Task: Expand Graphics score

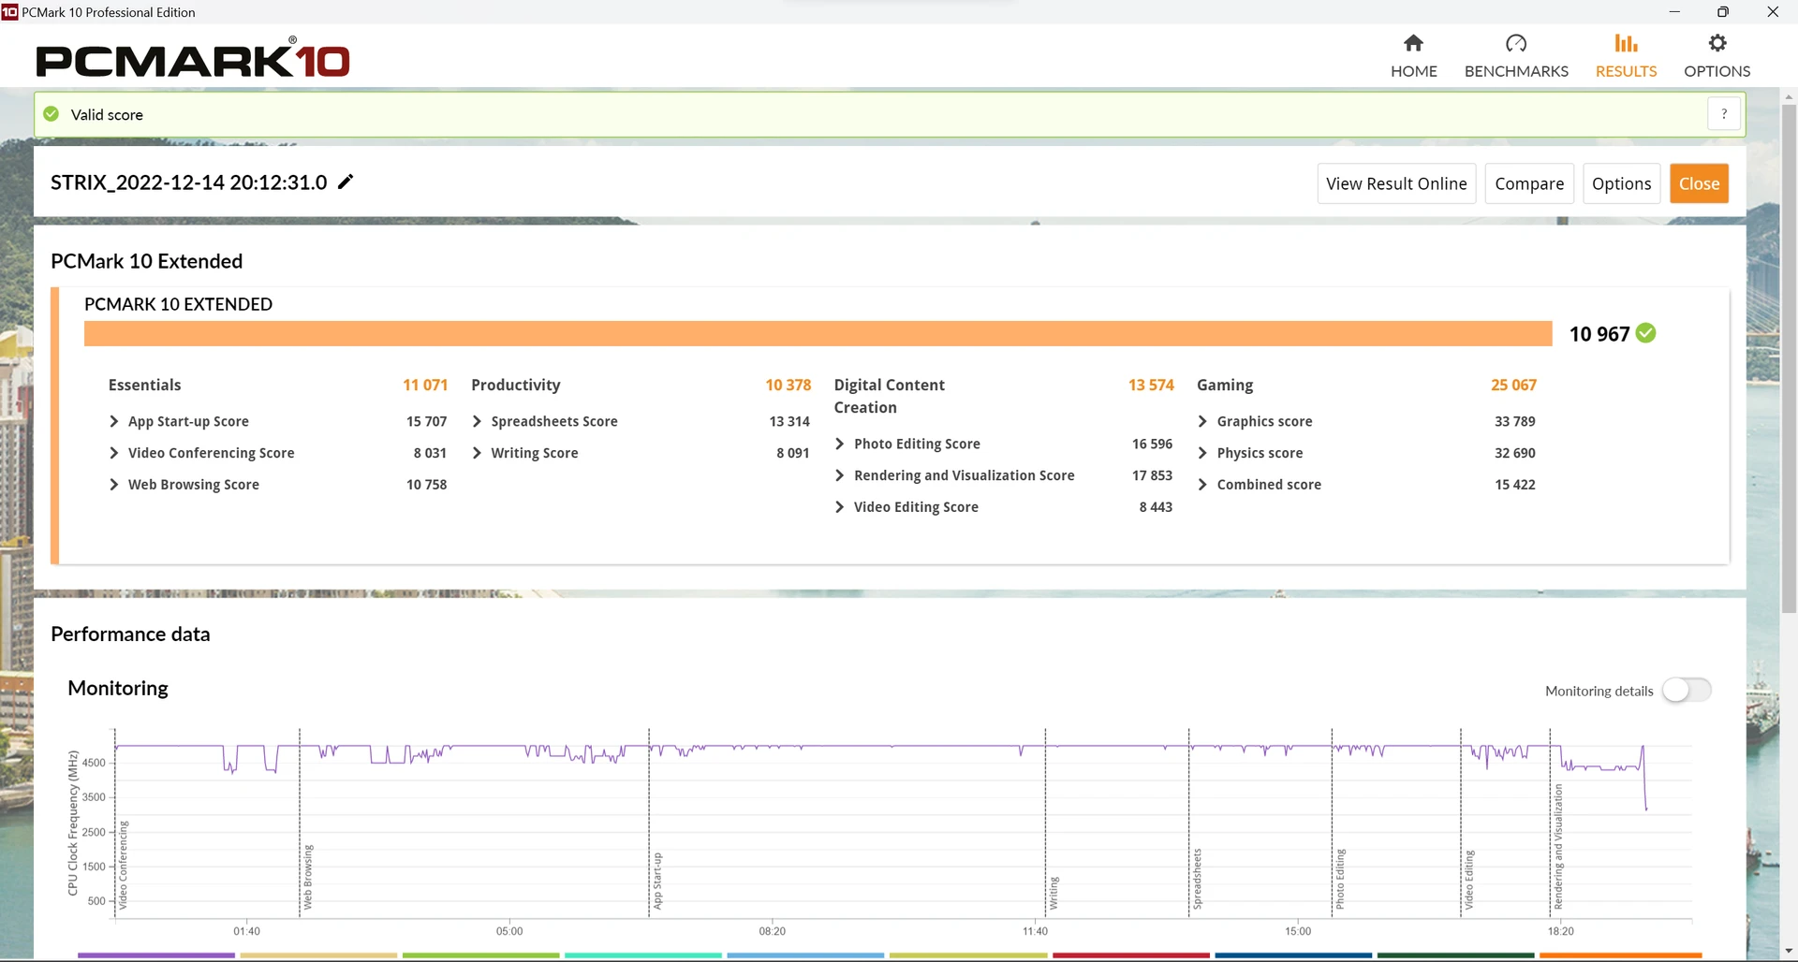Action: [x=1202, y=421]
